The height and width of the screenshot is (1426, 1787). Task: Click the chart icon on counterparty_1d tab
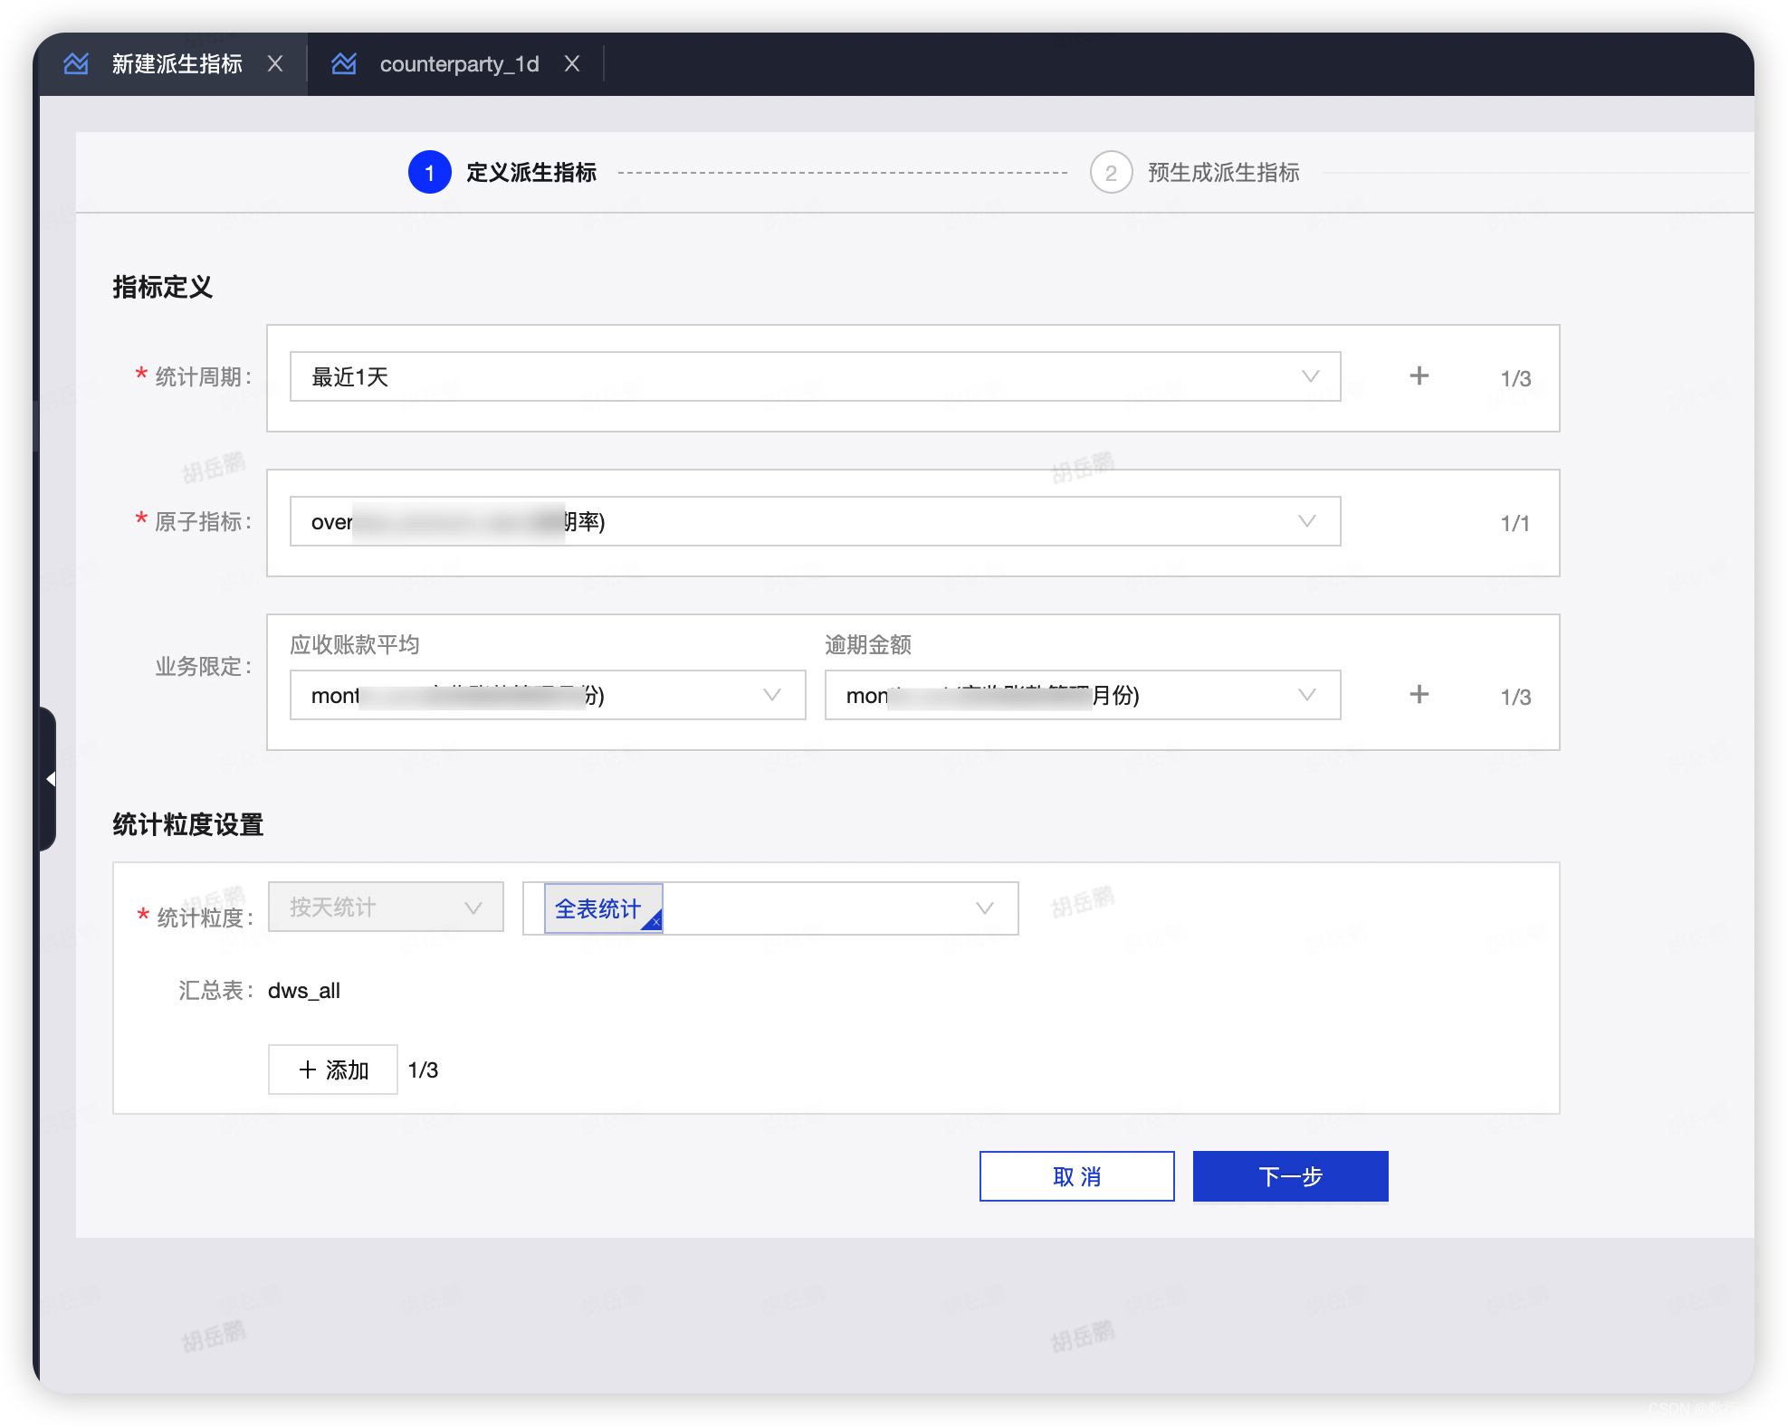coord(344,63)
